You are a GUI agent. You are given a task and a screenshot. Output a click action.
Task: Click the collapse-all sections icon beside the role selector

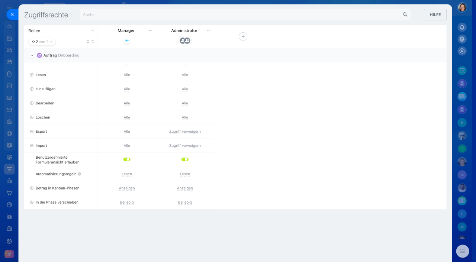tap(88, 42)
